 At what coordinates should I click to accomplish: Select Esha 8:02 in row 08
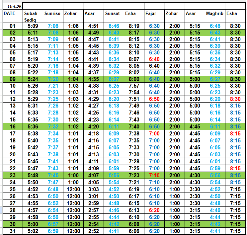134,72
